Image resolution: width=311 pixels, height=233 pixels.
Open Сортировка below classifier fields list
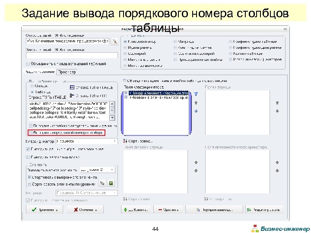coord(138,141)
